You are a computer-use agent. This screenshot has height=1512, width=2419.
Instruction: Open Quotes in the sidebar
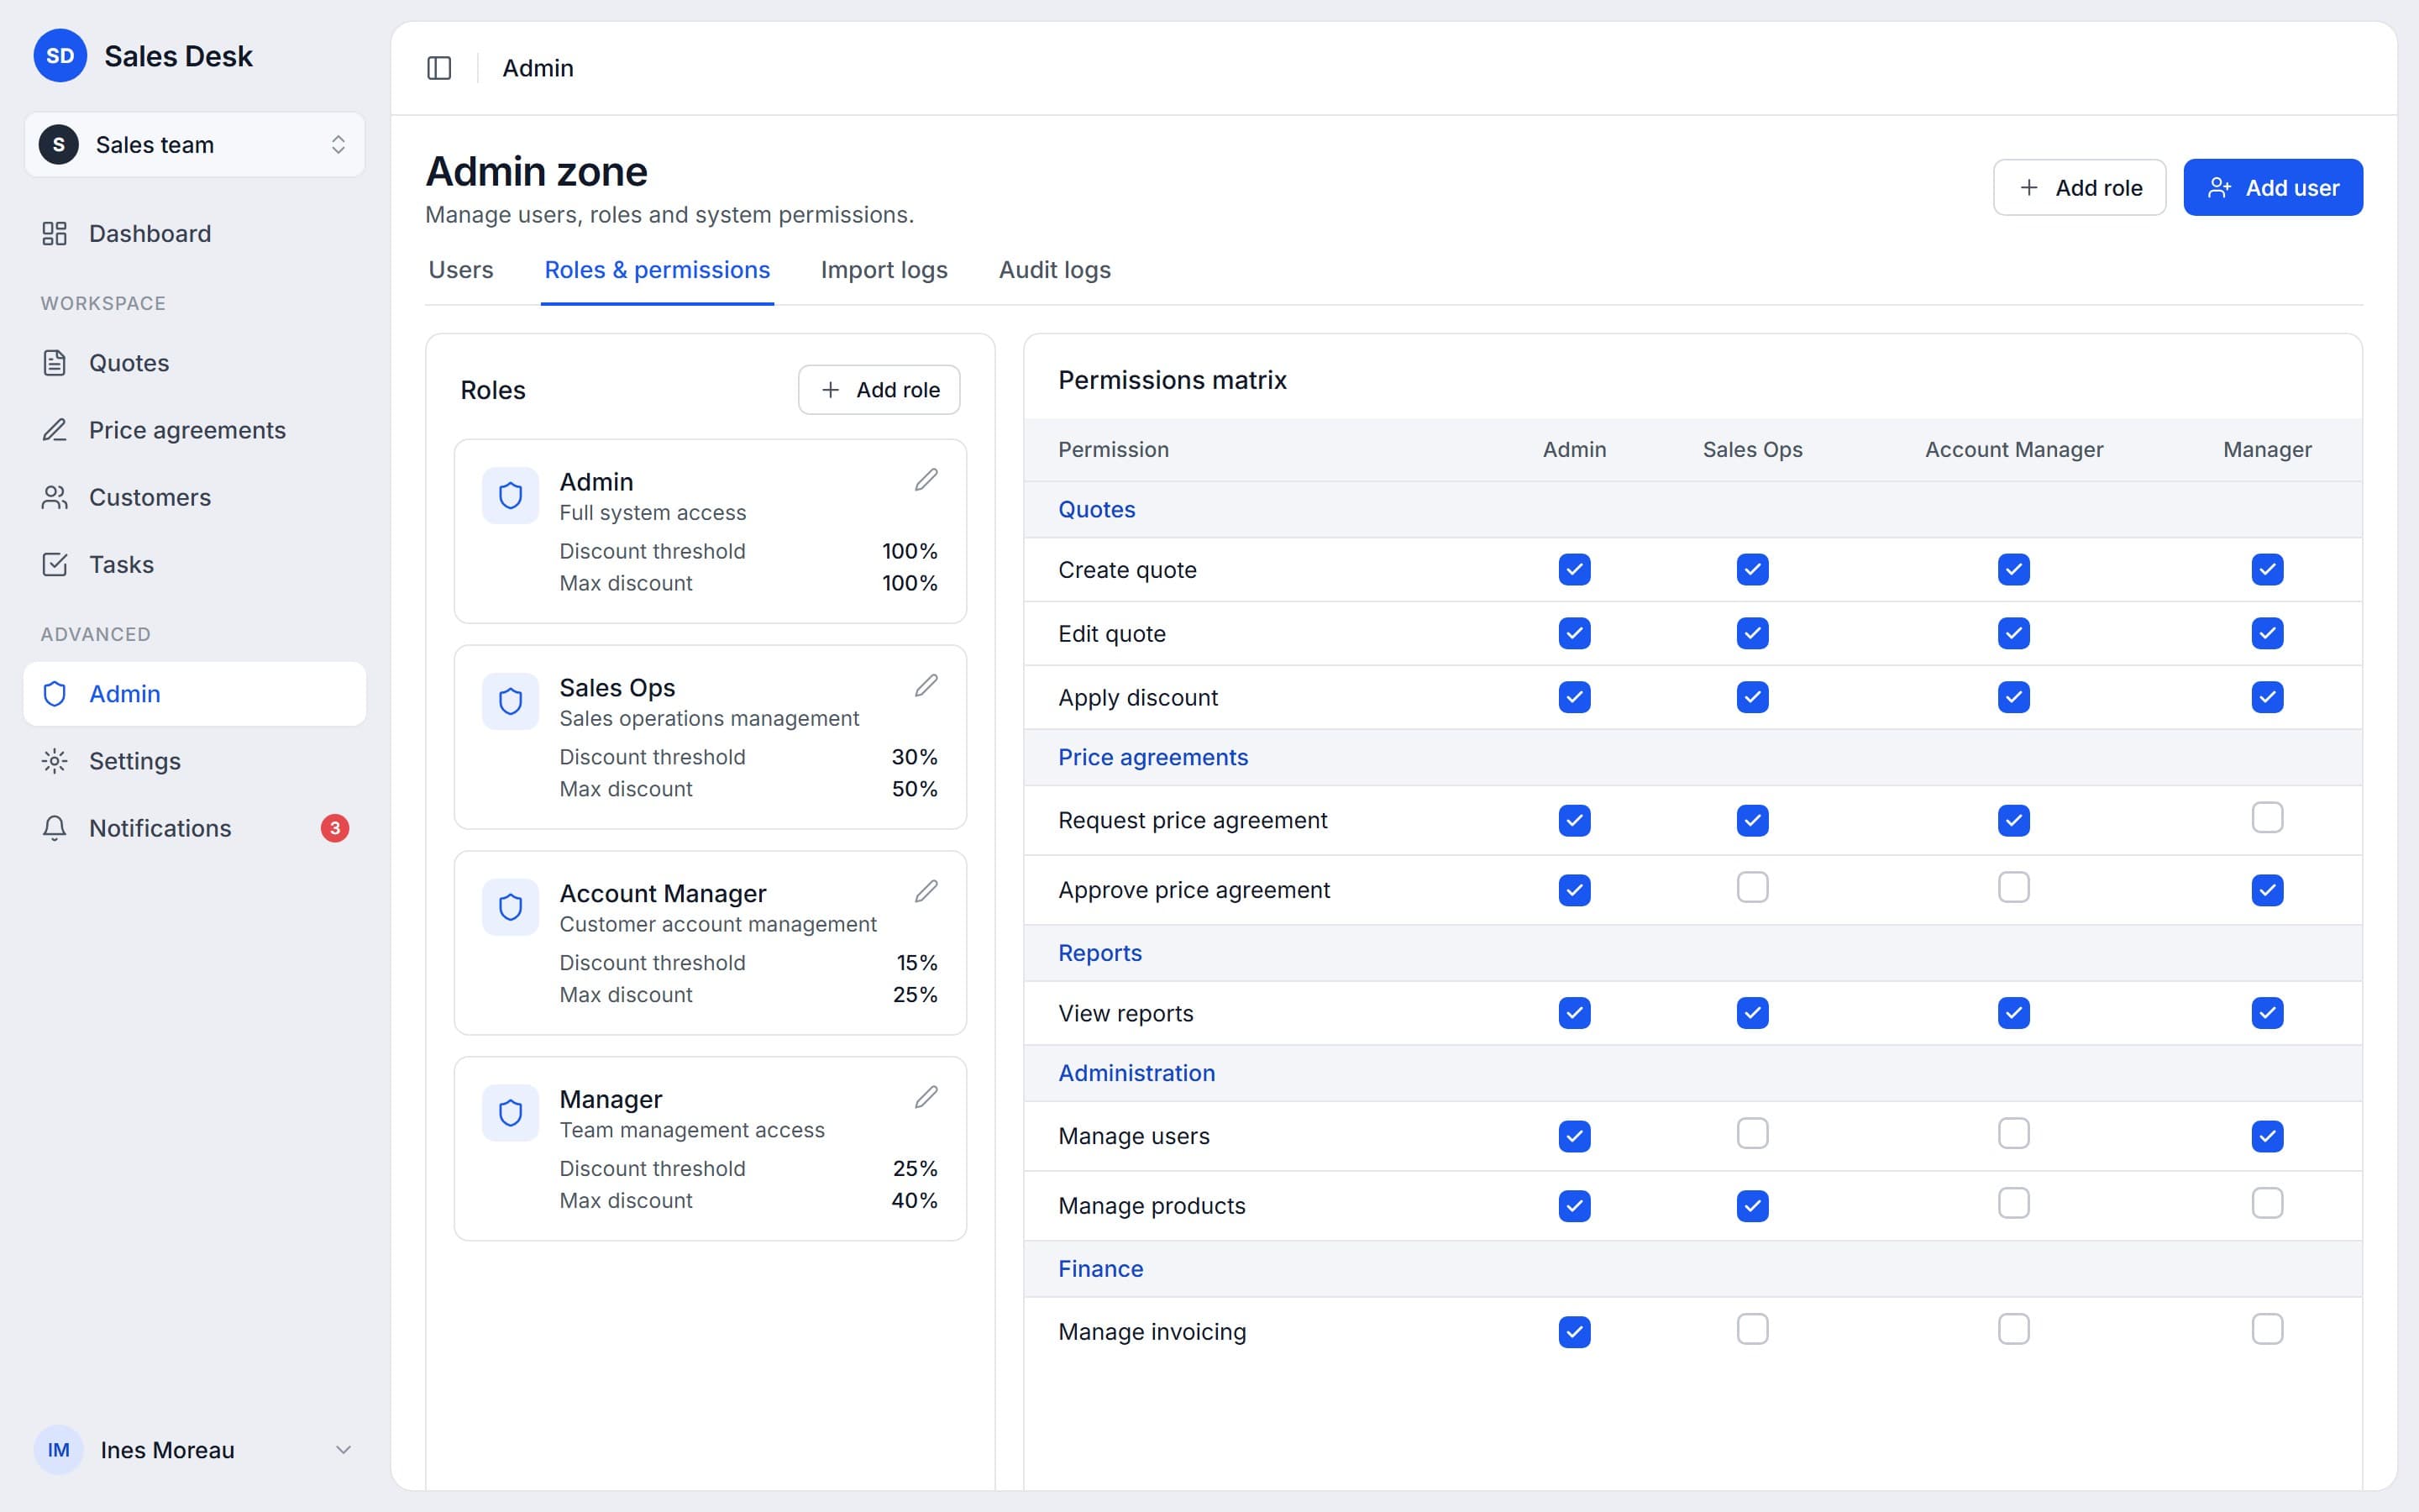tap(195, 363)
